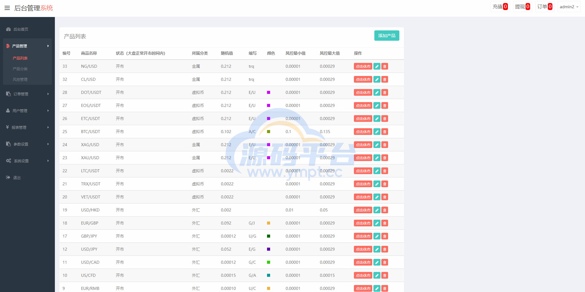Click pencil icon for XAG/USD row

(x=377, y=145)
